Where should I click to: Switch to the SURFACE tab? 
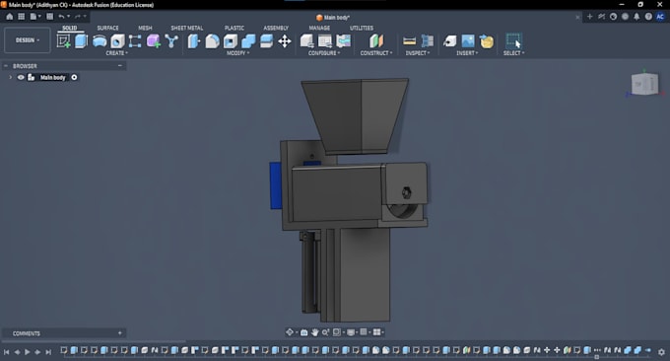tap(107, 28)
